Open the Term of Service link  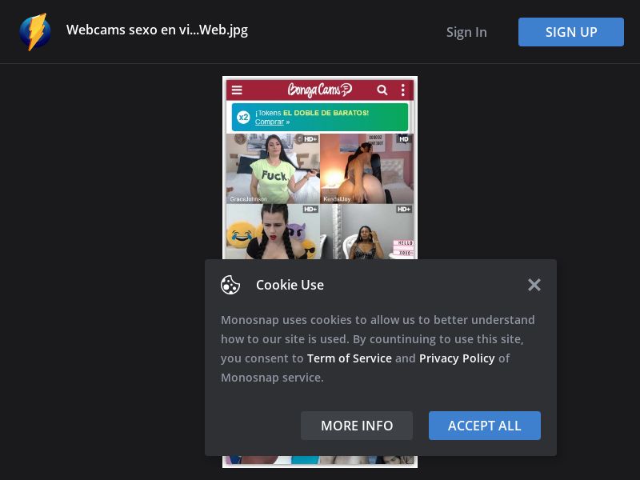tap(350, 358)
